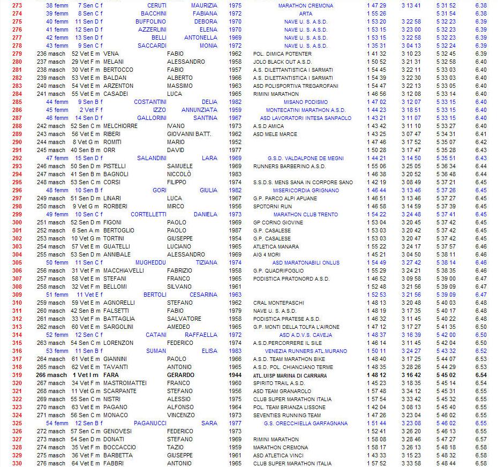Image resolution: width=498 pixels, height=467 pixels.
Task: Select team VENEZIA RUNNERS ATL.MURANO
Action: [x=306, y=351]
